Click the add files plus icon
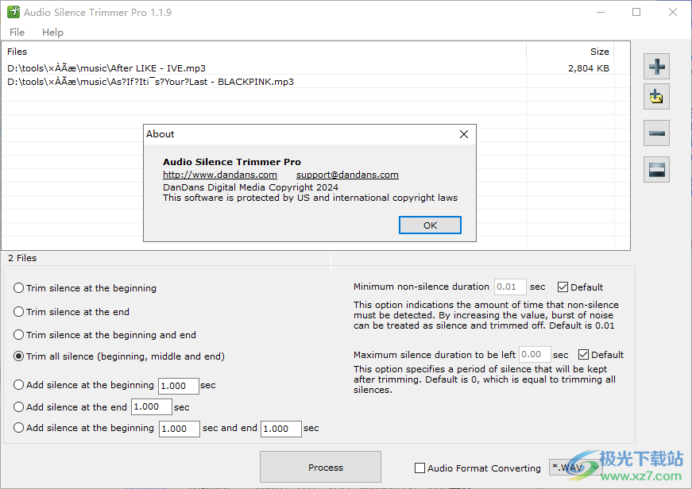 tap(657, 65)
